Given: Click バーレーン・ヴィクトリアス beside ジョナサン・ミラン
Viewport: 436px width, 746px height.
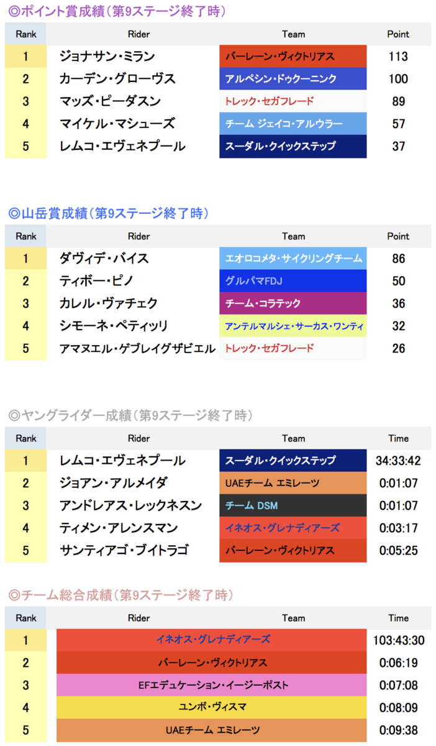Looking at the screenshot, I should point(293,57).
